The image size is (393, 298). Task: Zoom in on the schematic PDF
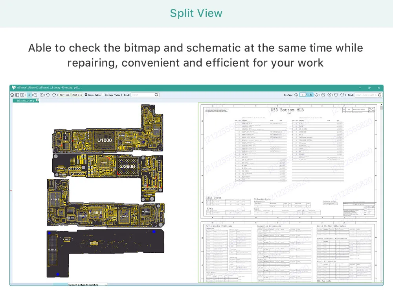pos(329,95)
